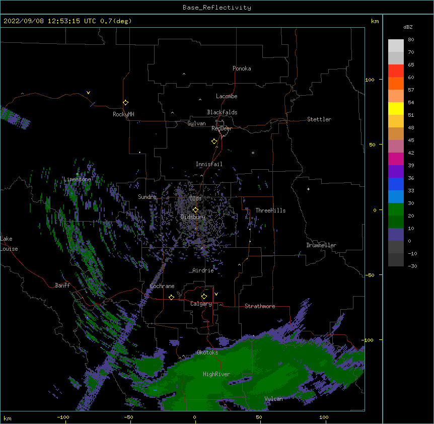This screenshot has height=424, width=434.
Task: Click the 42 dBZ magenta legend swatch
Action: click(x=396, y=159)
